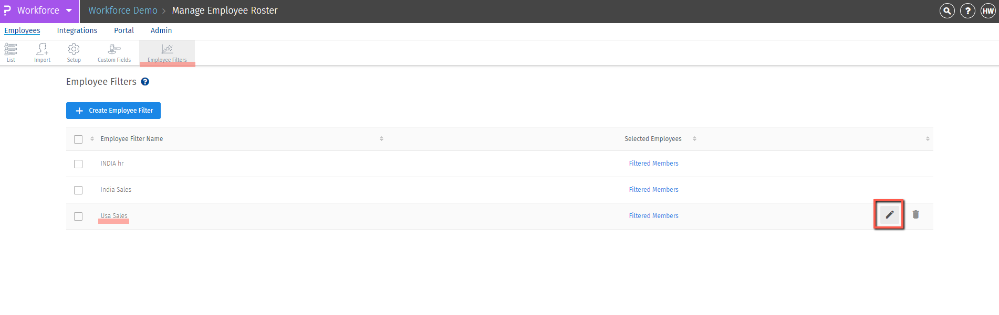Open the search magnifier icon
999x315 pixels.
[946, 10]
